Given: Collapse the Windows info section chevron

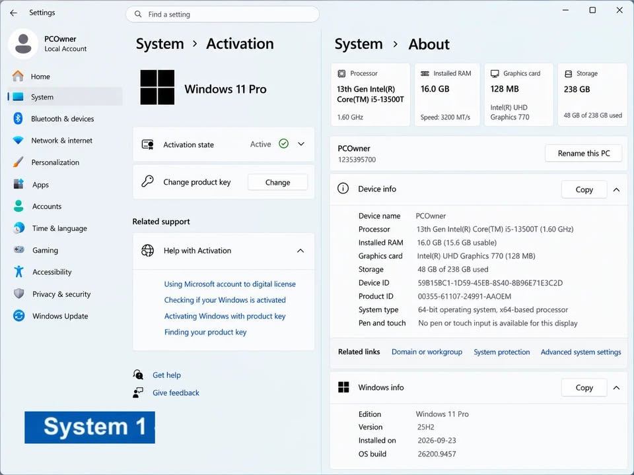Looking at the screenshot, I should point(616,388).
